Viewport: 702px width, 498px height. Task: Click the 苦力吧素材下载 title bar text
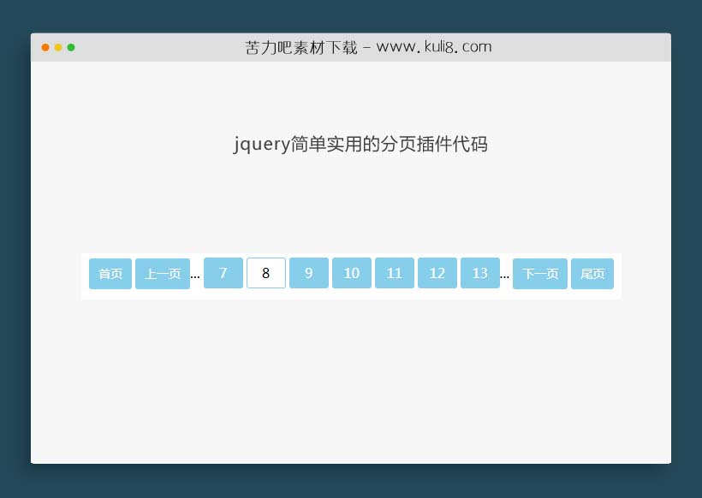(x=301, y=47)
